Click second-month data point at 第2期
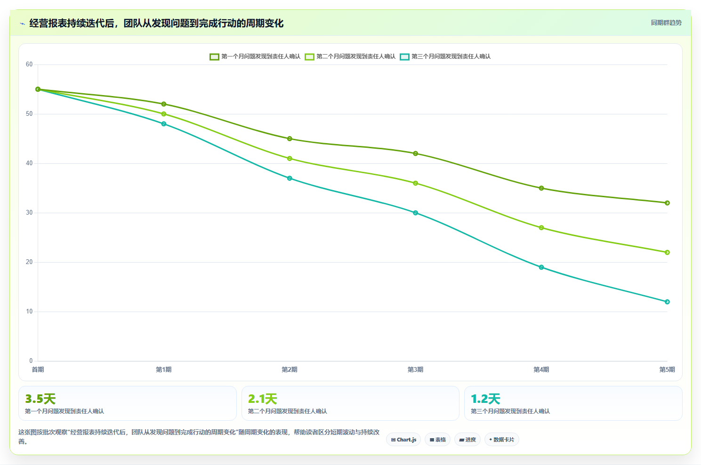 point(290,159)
